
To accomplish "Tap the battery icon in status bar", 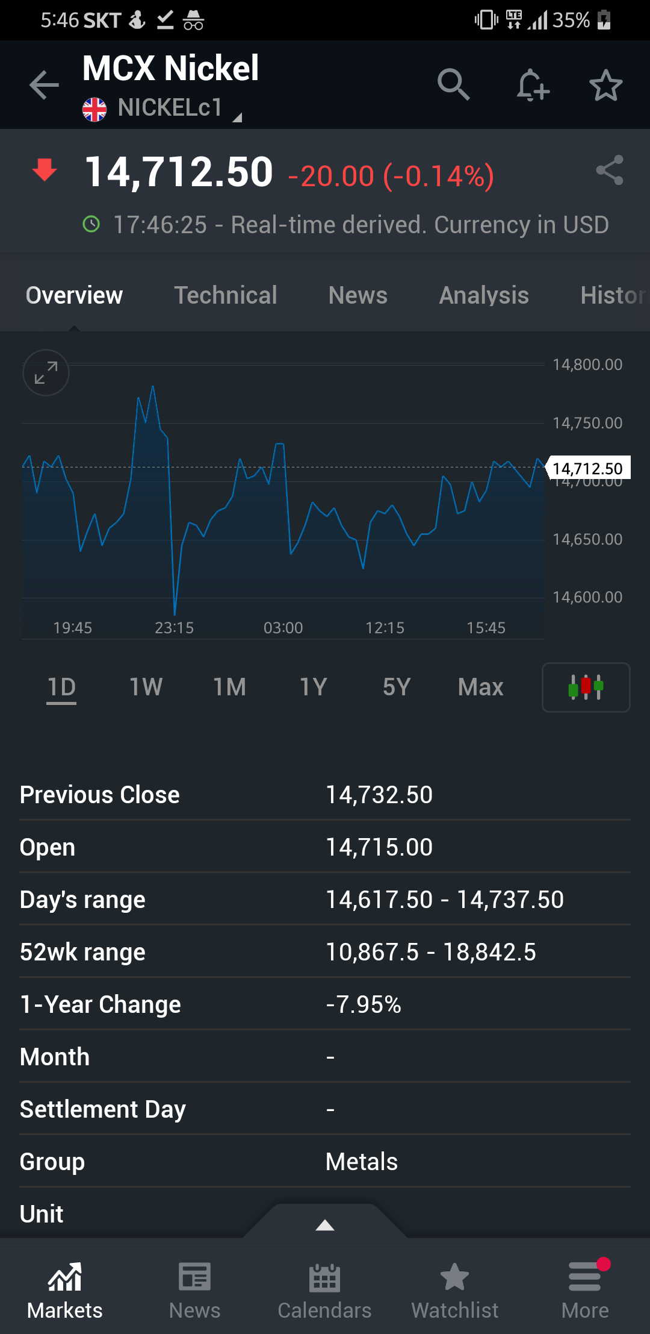I will (x=604, y=20).
